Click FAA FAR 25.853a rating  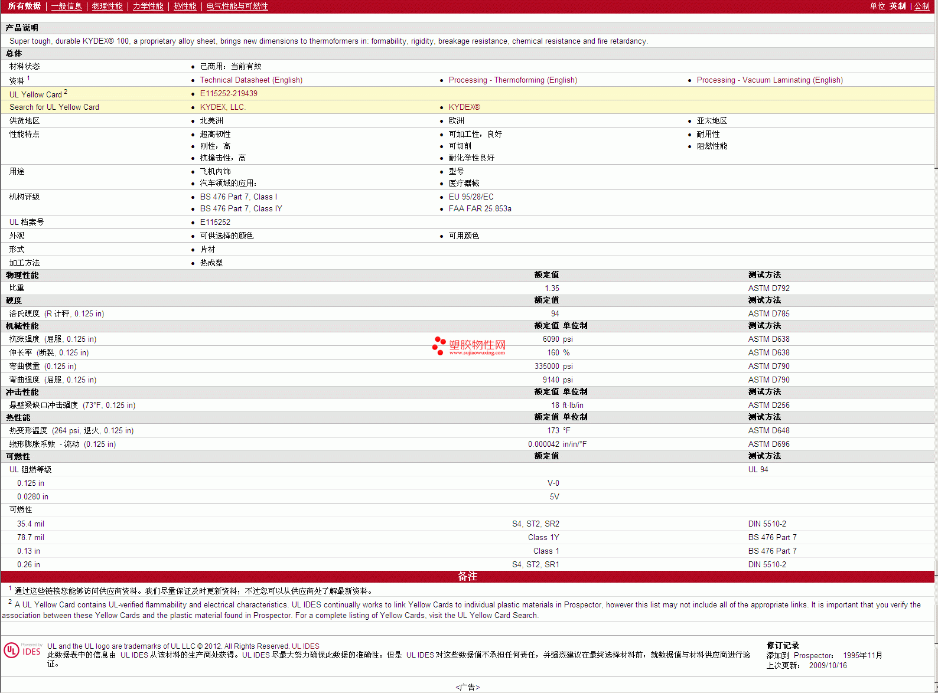480,208
